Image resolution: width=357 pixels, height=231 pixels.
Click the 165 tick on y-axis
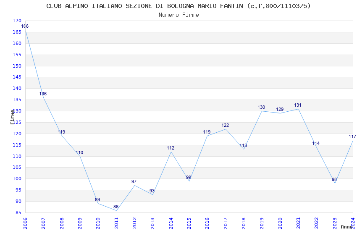click(17, 32)
